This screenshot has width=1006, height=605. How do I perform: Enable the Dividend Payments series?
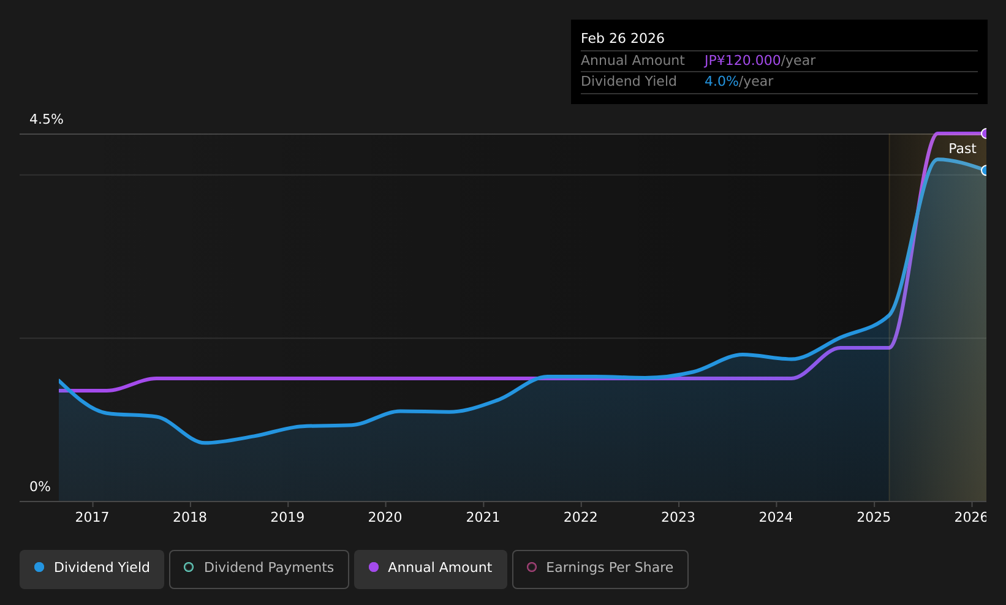[x=259, y=569]
